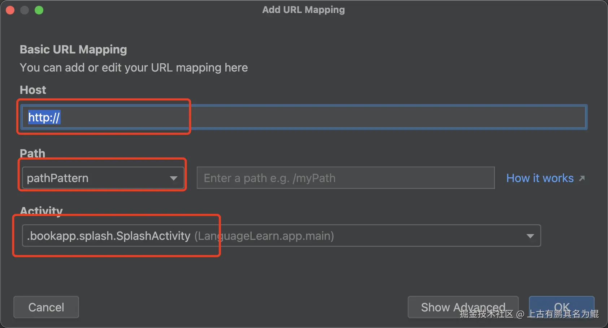The width and height of the screenshot is (608, 328).
Task: Click Show Advanced button
Action: 463,307
